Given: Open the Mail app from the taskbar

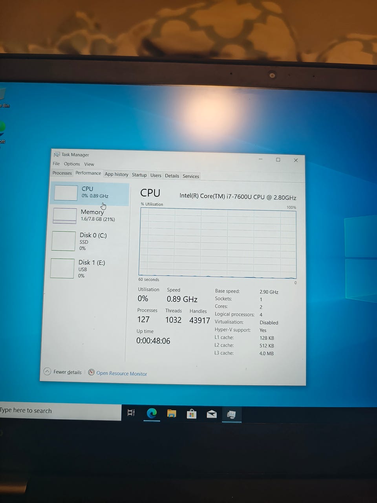Looking at the screenshot, I should click(212, 414).
